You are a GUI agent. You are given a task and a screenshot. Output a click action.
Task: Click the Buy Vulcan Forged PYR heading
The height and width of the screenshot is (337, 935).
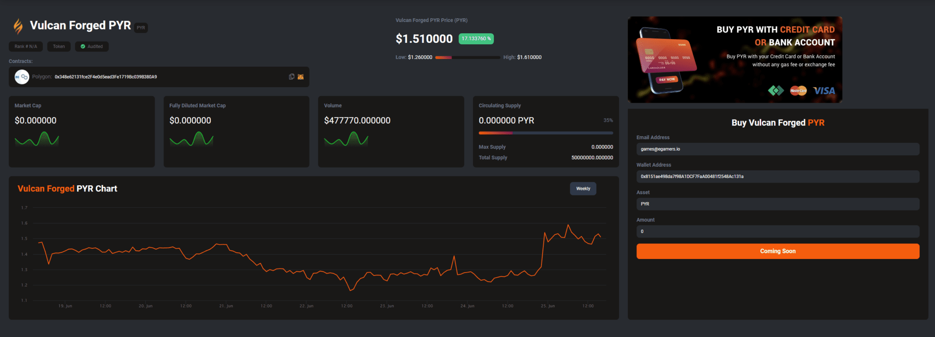pos(778,123)
